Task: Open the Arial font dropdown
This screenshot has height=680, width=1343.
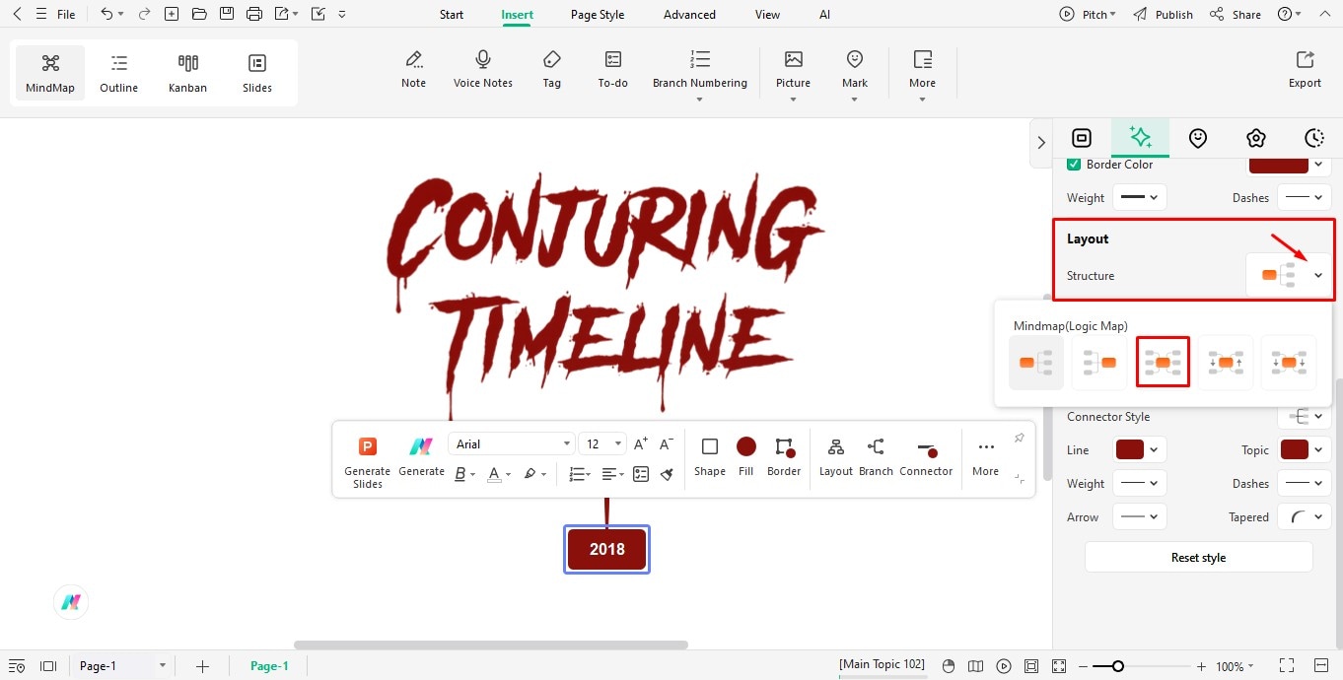Action: pyautogui.click(x=511, y=443)
